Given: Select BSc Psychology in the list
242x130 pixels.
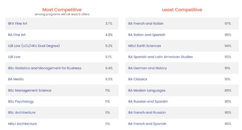Looking at the screenshot, I should click(x=21, y=101).
